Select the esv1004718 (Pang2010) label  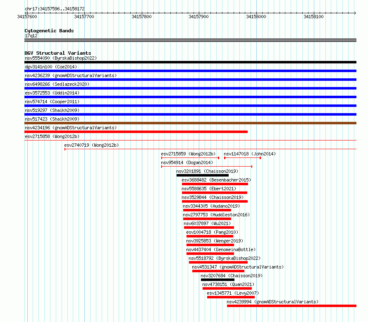pyautogui.click(x=212, y=232)
